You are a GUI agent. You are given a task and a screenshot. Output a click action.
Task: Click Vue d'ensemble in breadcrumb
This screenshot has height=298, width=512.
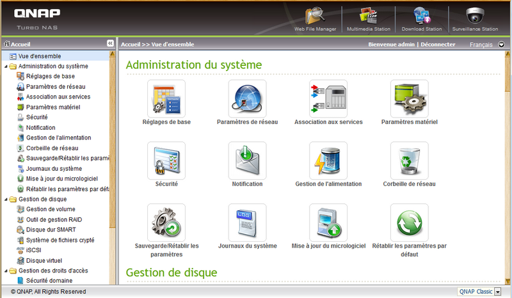pyautogui.click(x=172, y=44)
